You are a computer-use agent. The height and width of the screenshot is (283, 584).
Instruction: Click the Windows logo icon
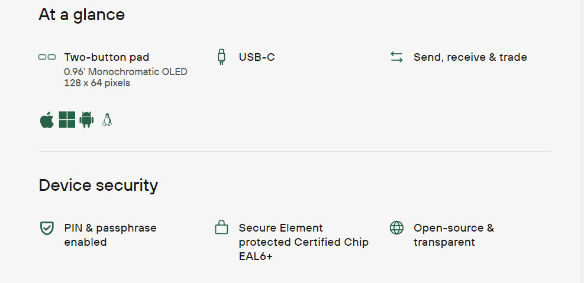coord(67,120)
